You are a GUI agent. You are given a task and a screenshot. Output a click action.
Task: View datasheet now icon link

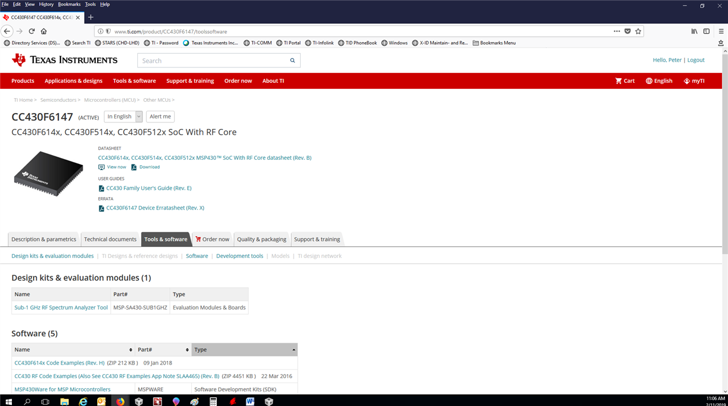pyautogui.click(x=112, y=167)
